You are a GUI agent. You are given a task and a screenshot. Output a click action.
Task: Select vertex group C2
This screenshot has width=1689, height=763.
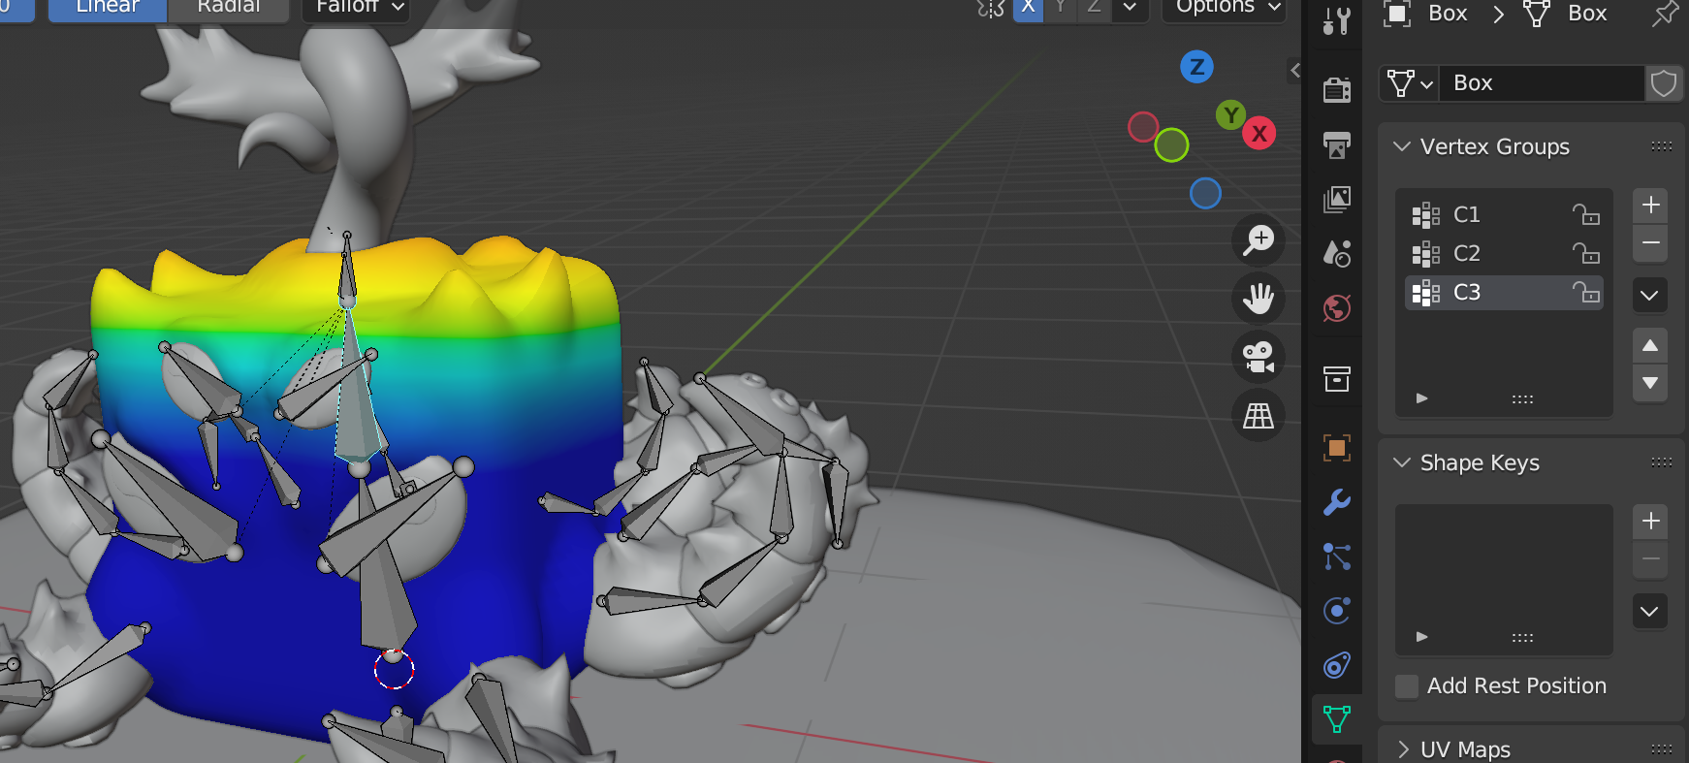click(x=1504, y=253)
